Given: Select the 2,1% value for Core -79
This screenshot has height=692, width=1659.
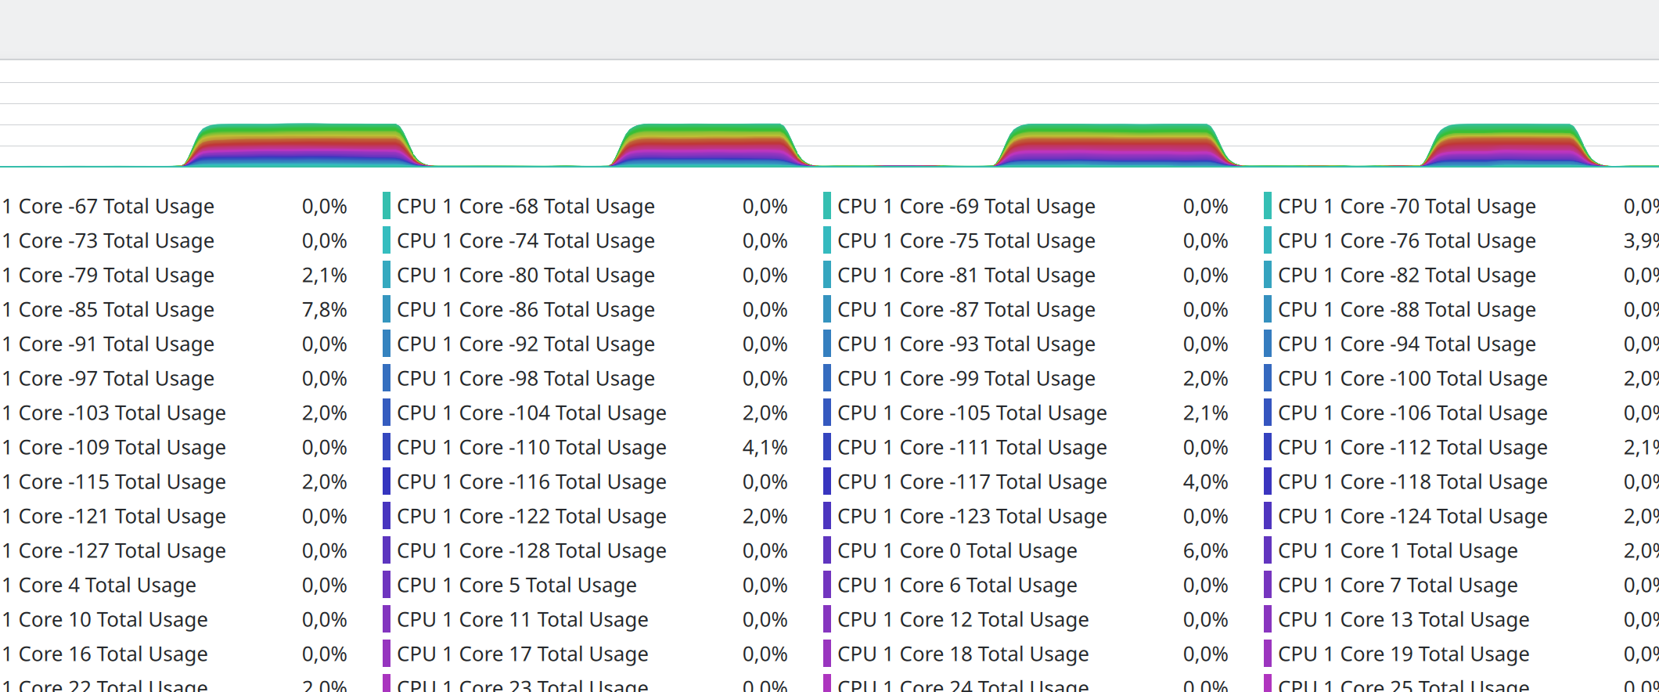Looking at the screenshot, I should tap(325, 276).
